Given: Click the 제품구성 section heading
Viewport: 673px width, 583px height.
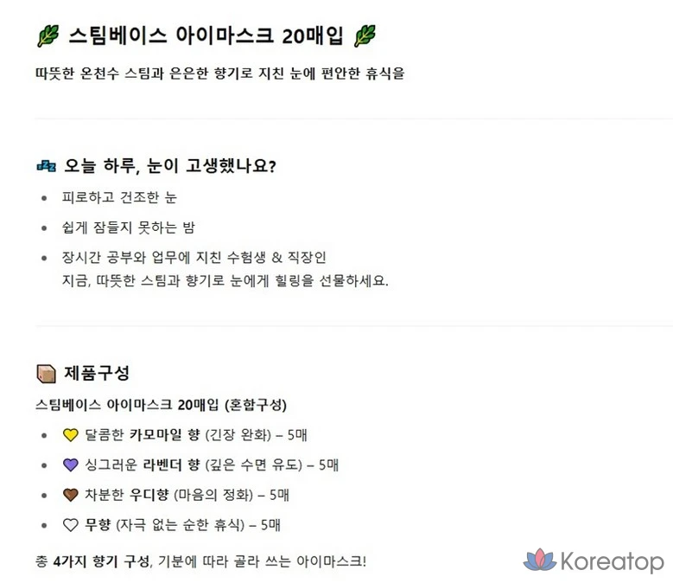Looking at the screenshot, I should click(x=97, y=374).
